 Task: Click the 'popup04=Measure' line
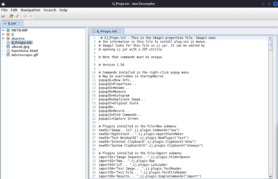(112, 92)
